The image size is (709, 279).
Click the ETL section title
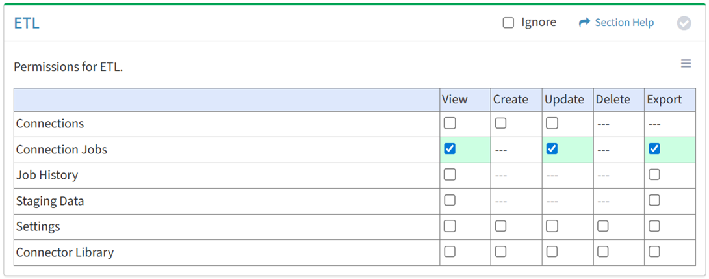27,23
